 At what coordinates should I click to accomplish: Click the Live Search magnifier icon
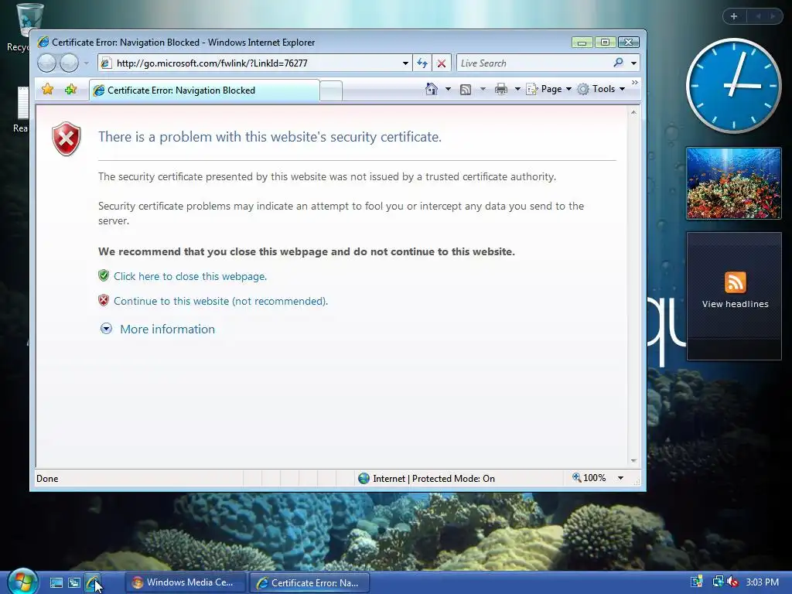618,63
